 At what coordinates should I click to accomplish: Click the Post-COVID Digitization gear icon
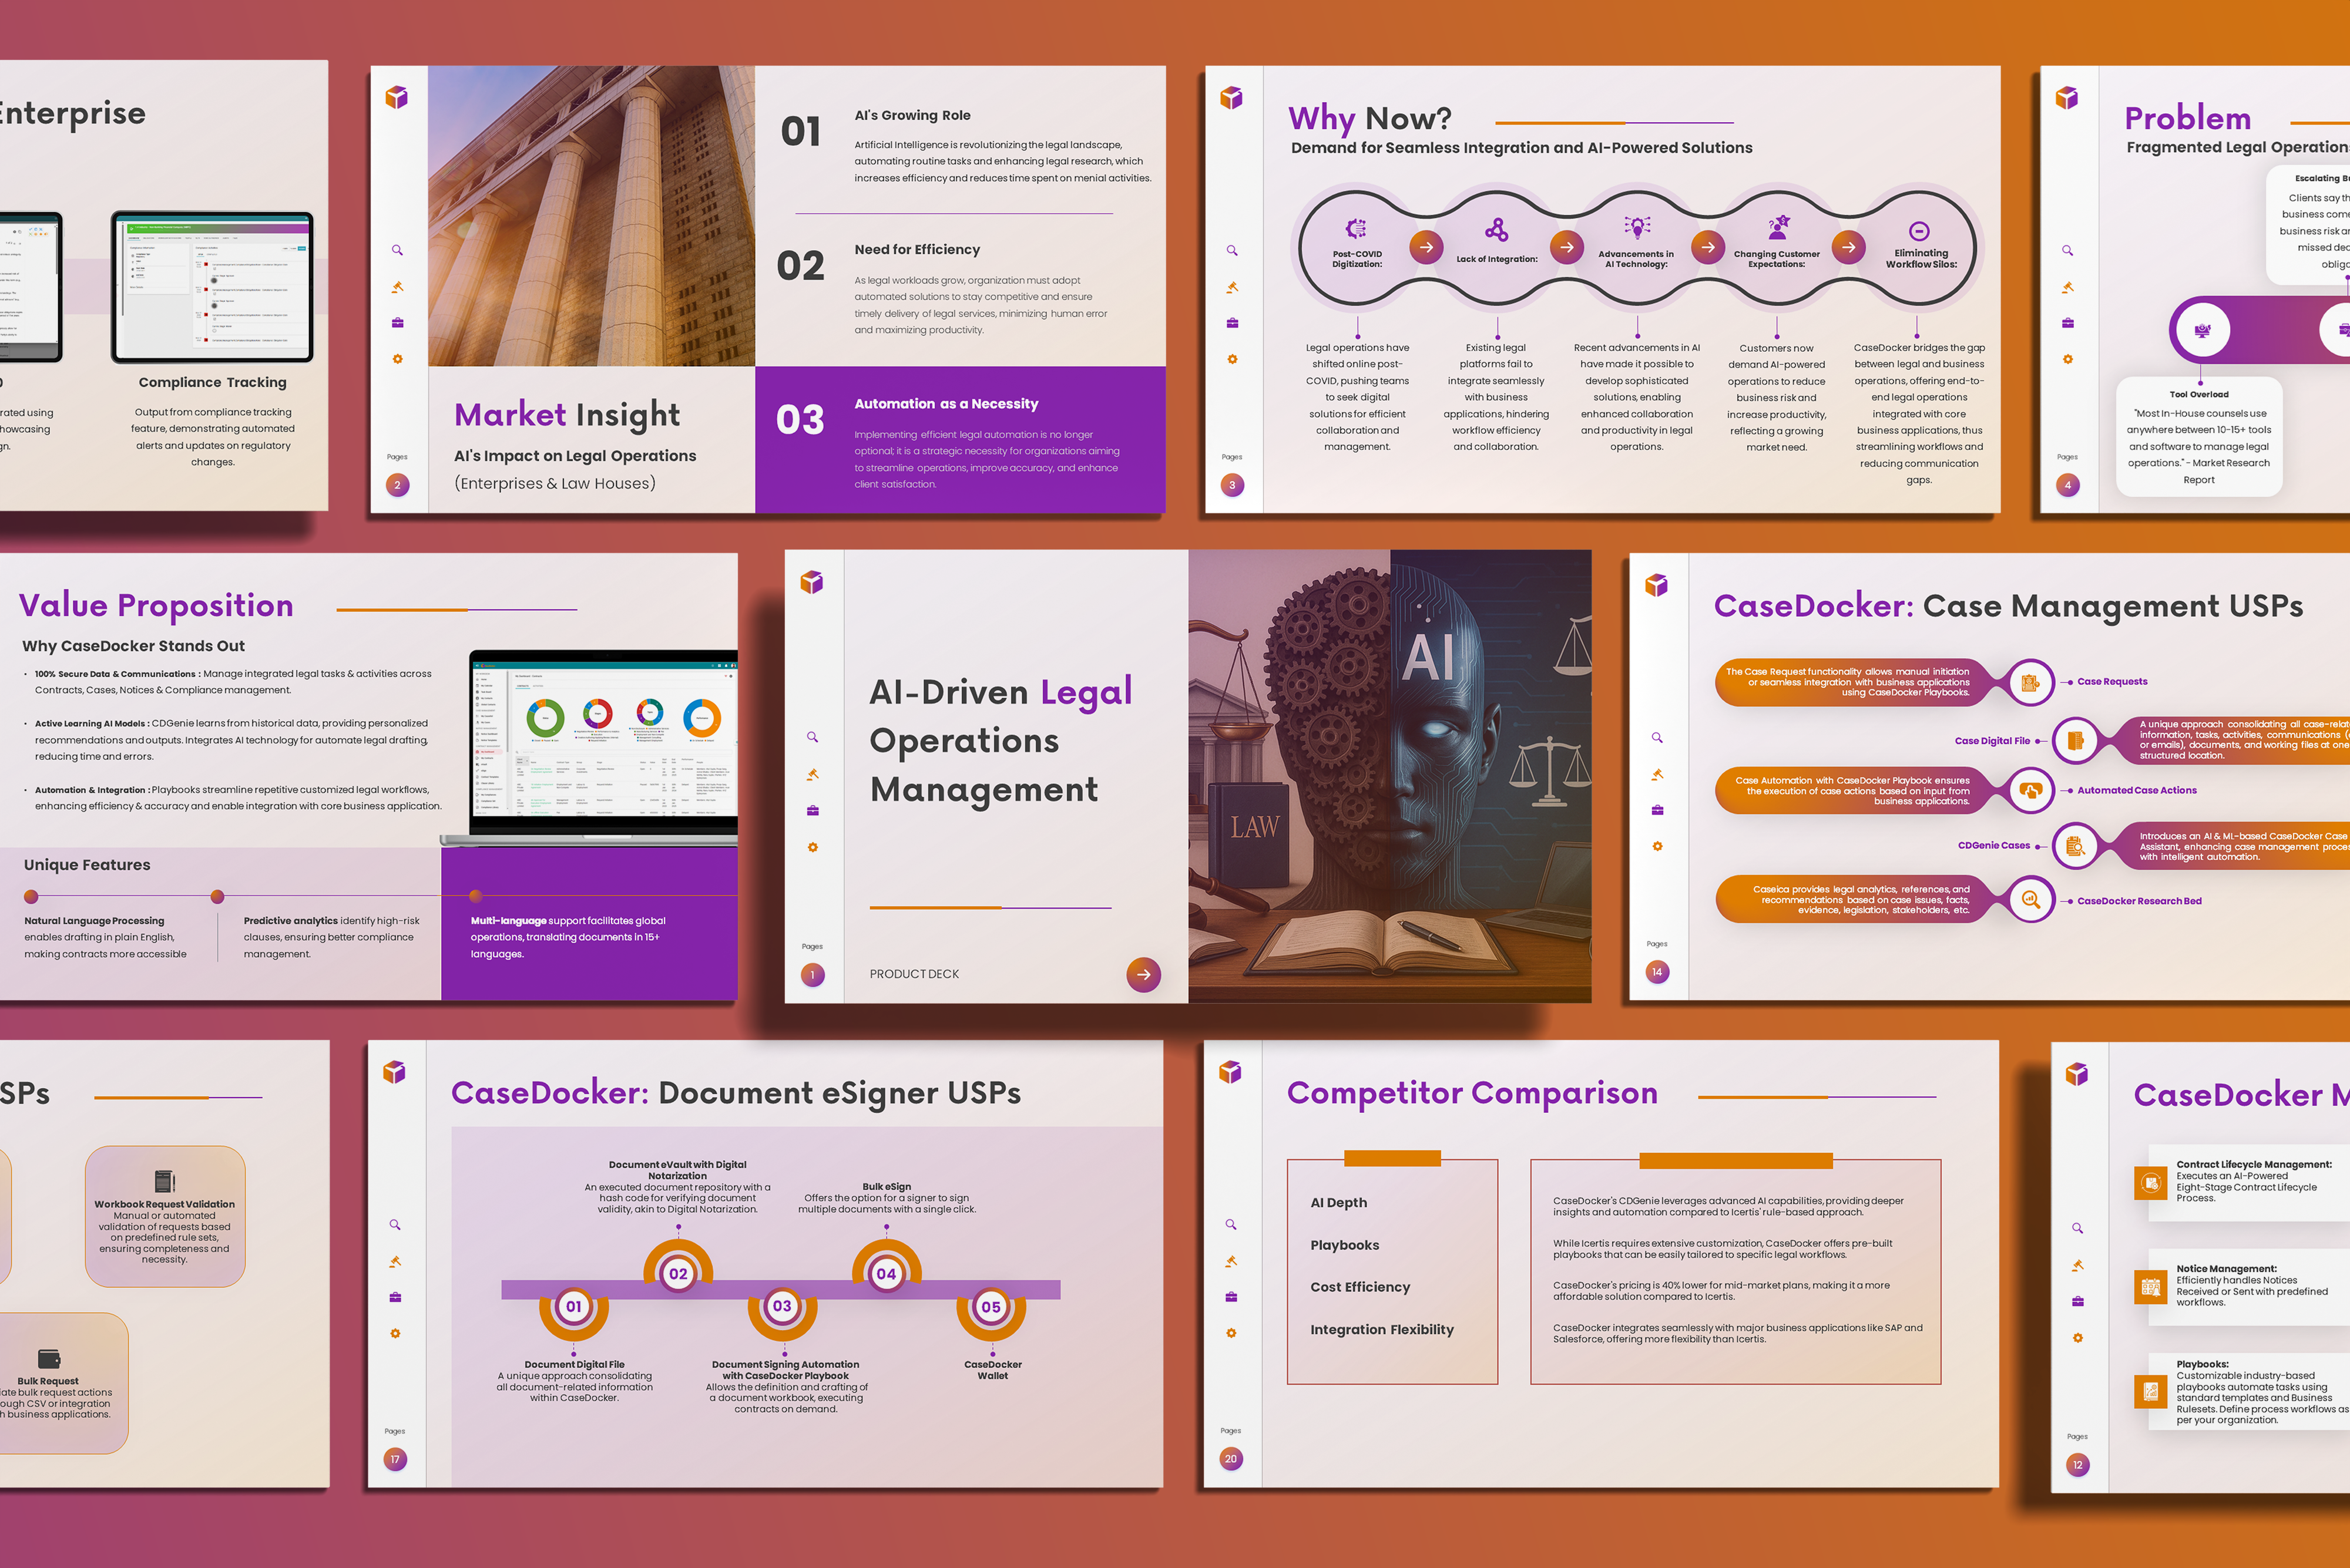click(1357, 229)
